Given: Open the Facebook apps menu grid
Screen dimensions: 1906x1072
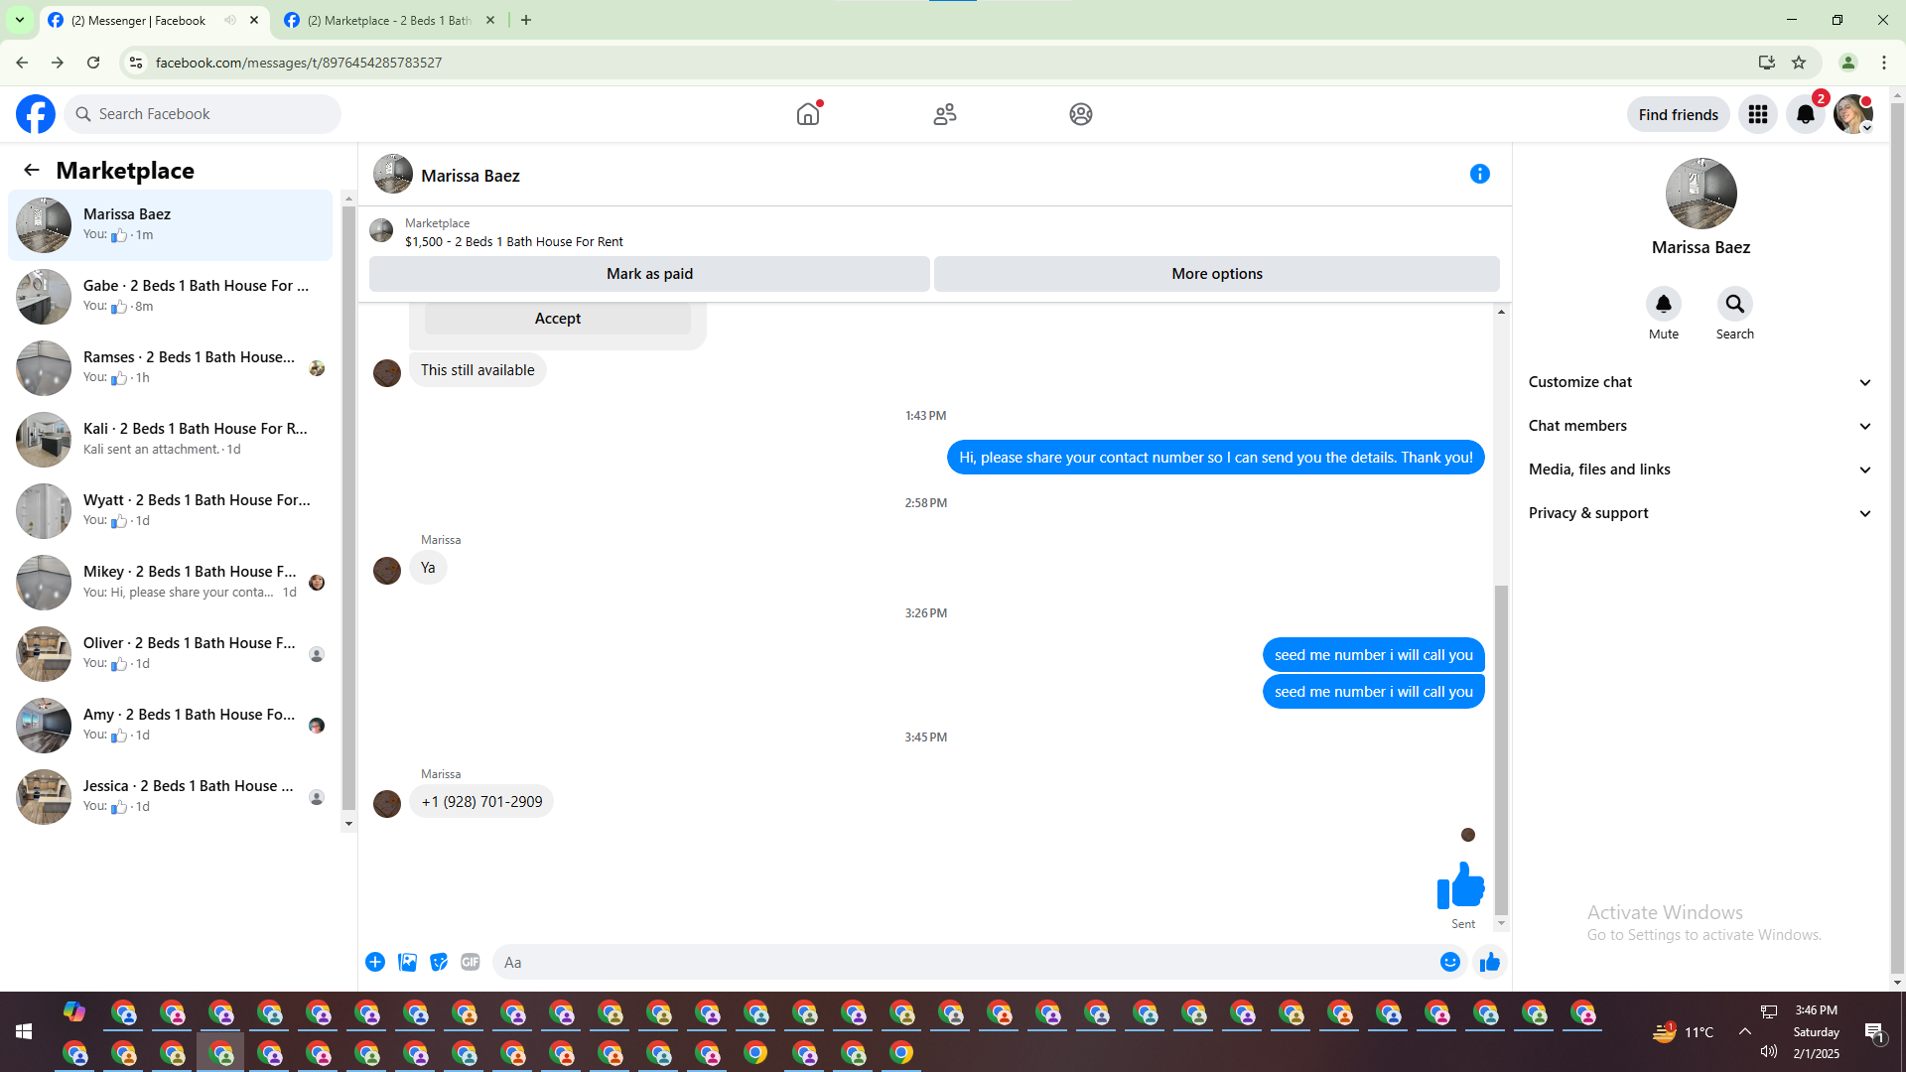Looking at the screenshot, I should point(1757,114).
